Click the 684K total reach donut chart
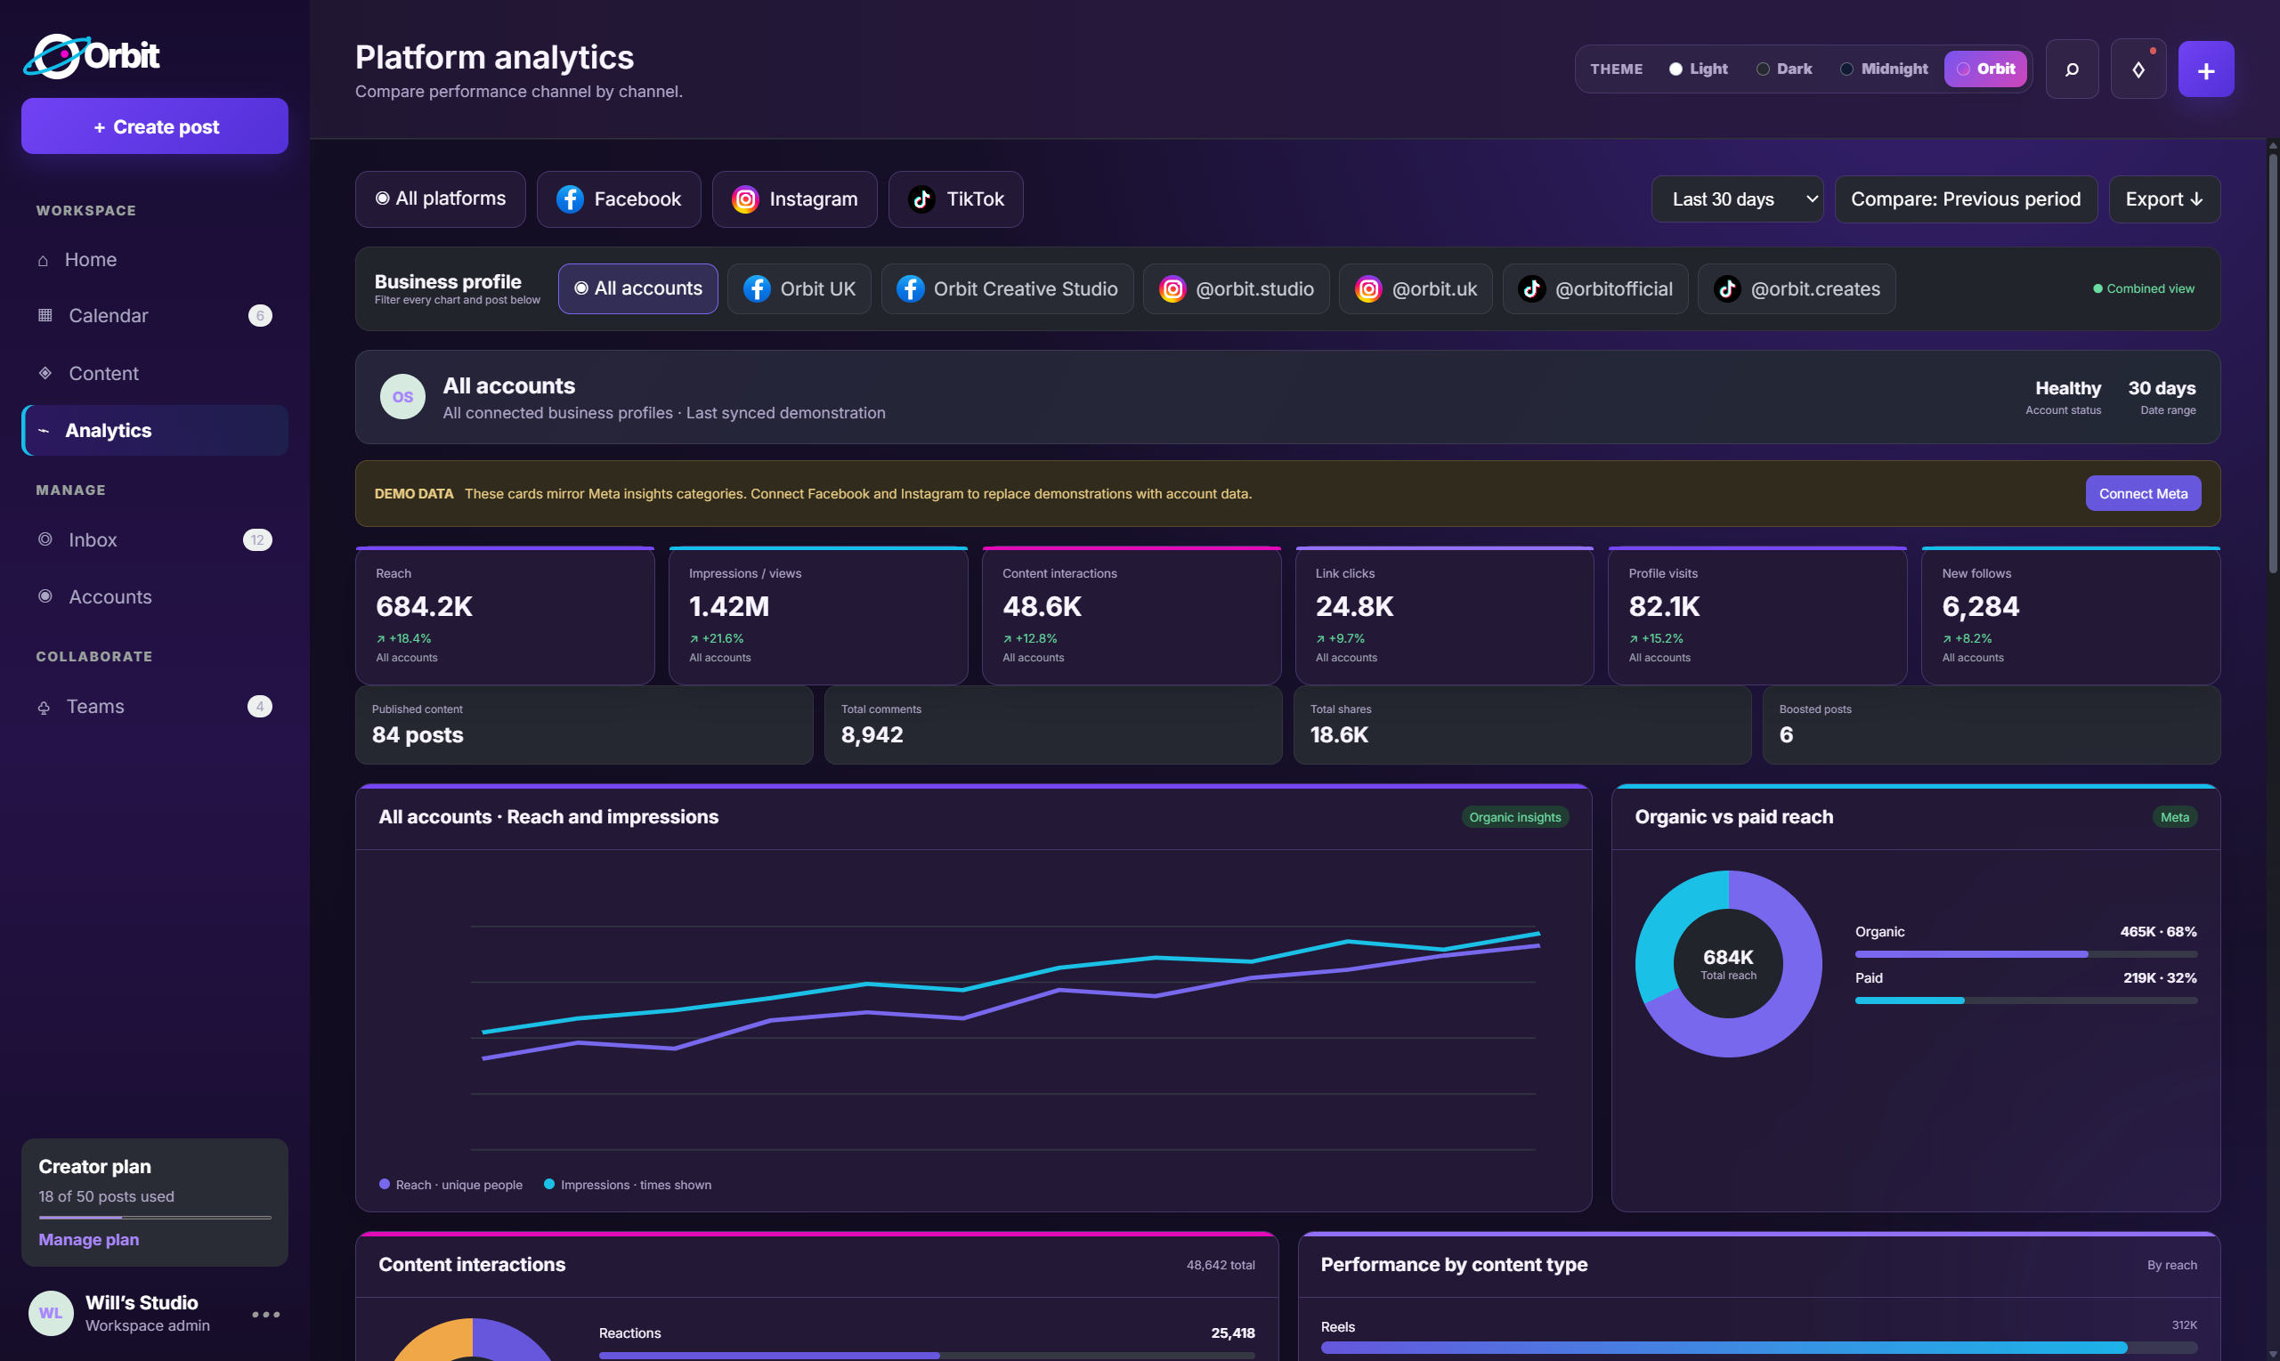 (x=1728, y=964)
